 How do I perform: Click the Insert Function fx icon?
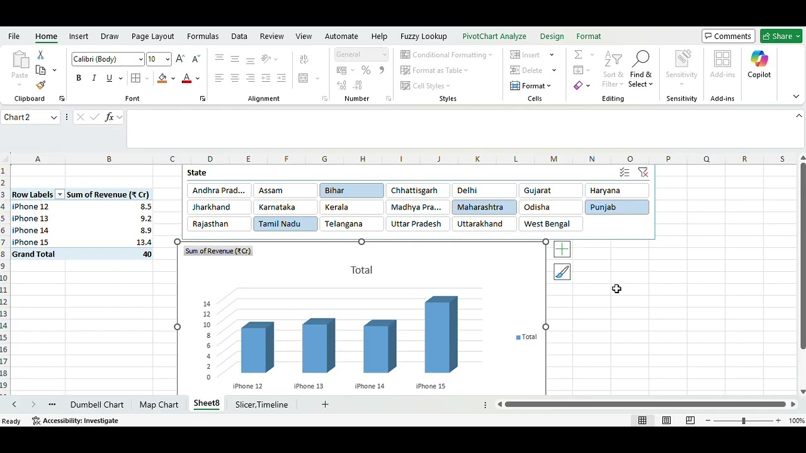tap(110, 117)
